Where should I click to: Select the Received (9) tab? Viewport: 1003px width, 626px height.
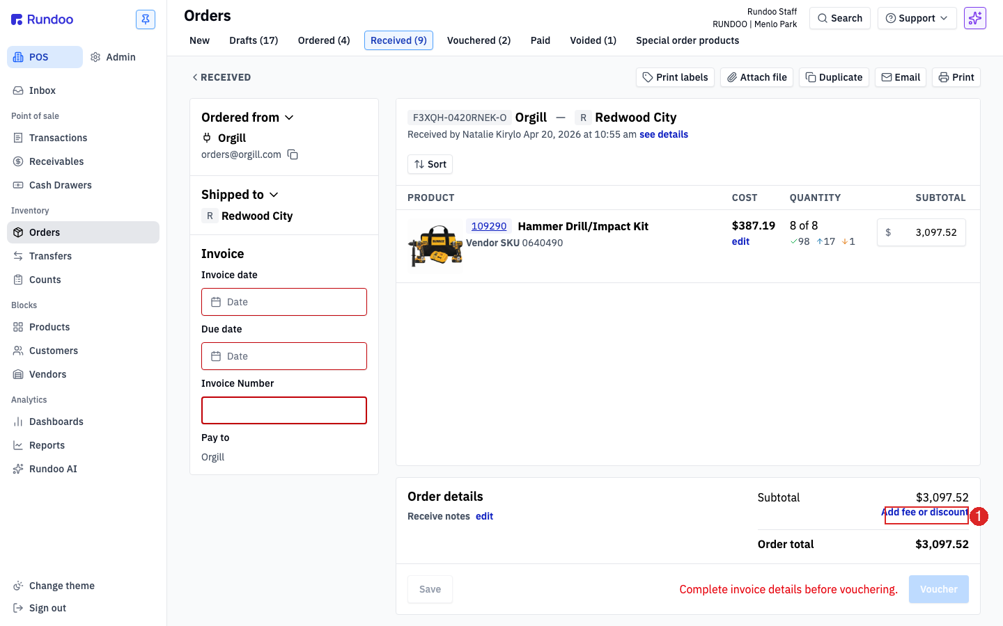[x=398, y=40]
